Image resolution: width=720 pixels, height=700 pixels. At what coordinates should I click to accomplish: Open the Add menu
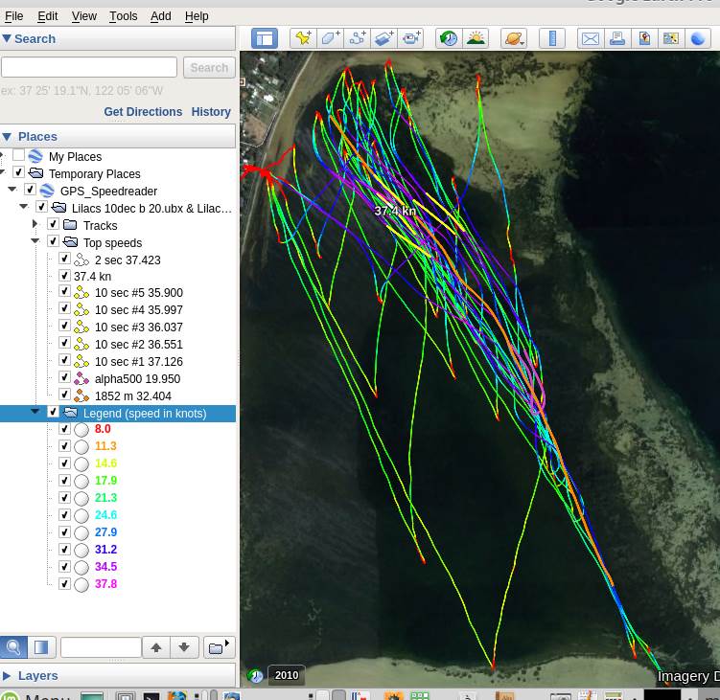click(x=161, y=16)
